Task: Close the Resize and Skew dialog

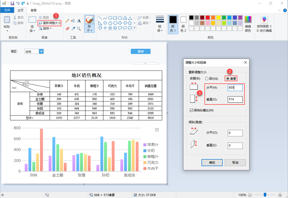Action: pyautogui.click(x=245, y=62)
